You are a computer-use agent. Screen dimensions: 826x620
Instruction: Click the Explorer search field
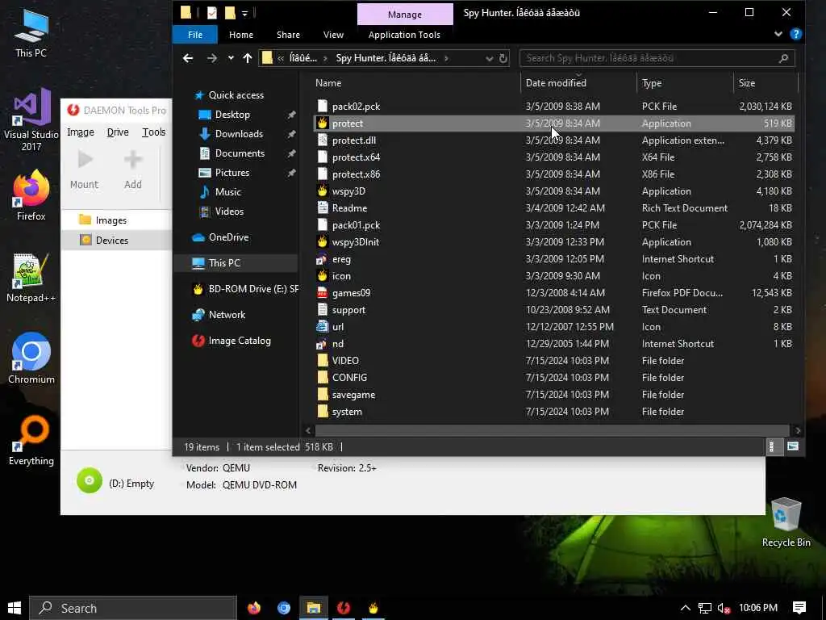point(648,58)
